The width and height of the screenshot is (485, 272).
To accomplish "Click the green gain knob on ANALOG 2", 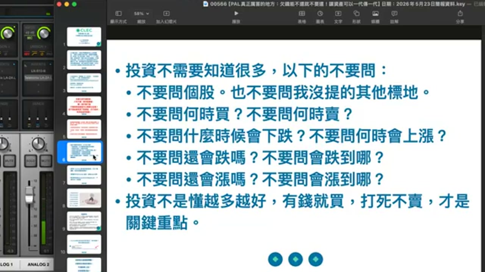I will (x=44, y=33).
